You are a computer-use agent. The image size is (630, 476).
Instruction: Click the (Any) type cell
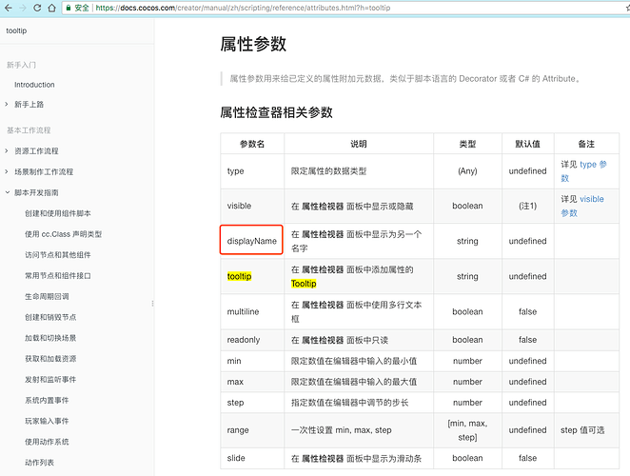pos(467,170)
